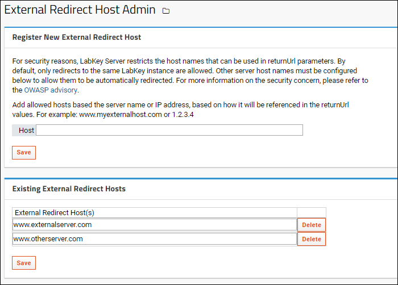Click the 1.2.3.4 example IP text
Screen dimensions: 398x285
[183, 115]
